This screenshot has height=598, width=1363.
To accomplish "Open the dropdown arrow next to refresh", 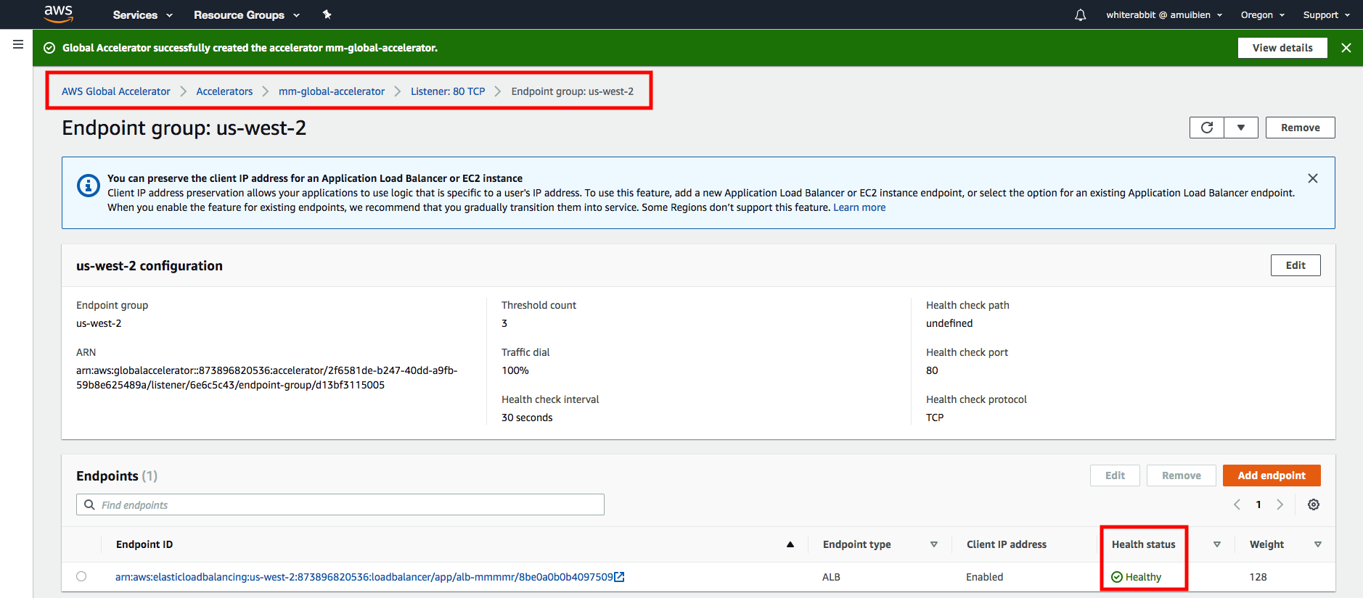I will click(1241, 128).
